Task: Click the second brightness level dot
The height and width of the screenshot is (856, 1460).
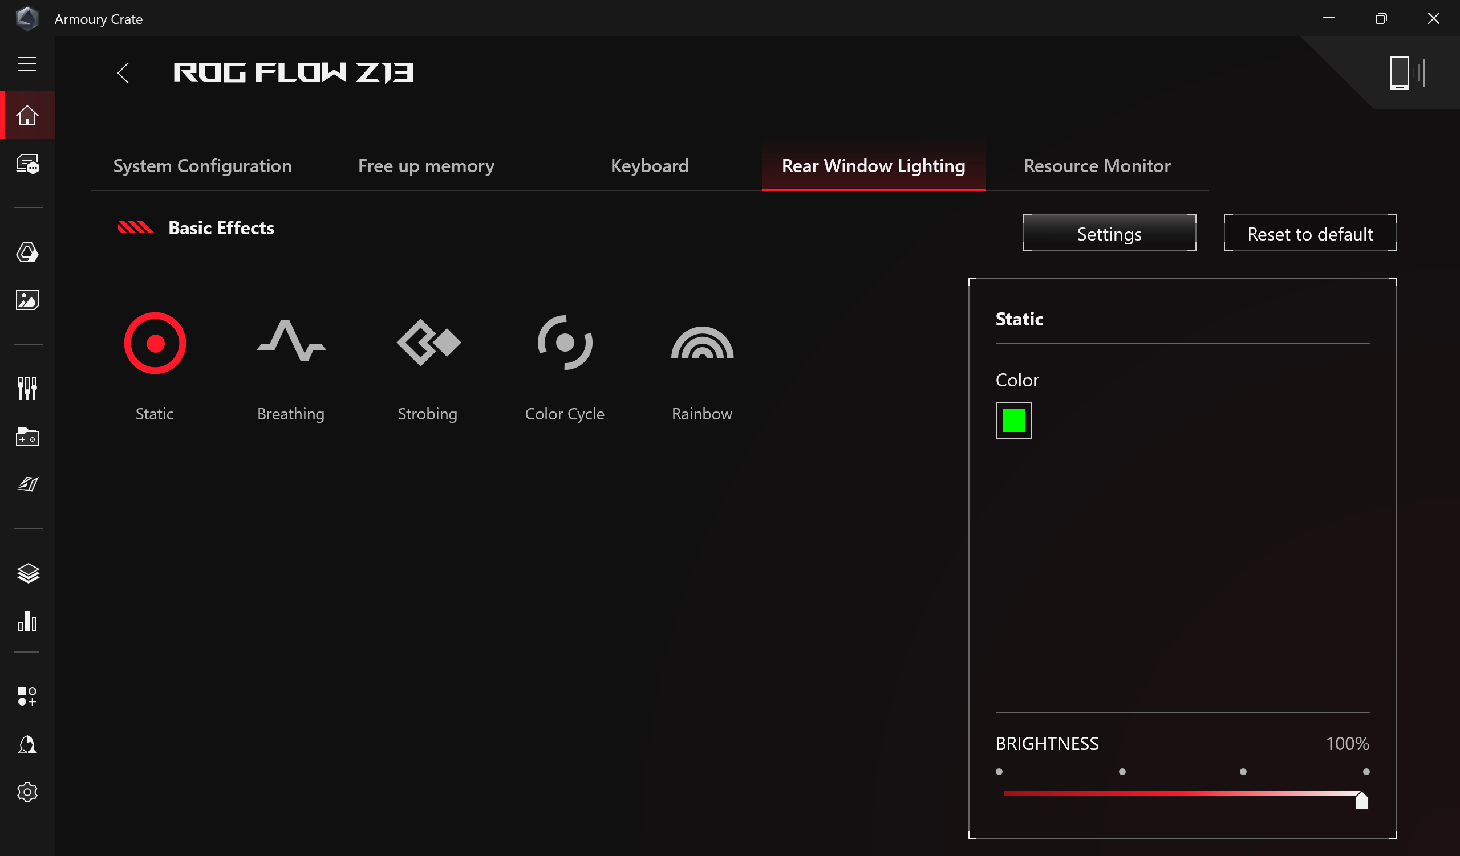Action: tap(1122, 772)
